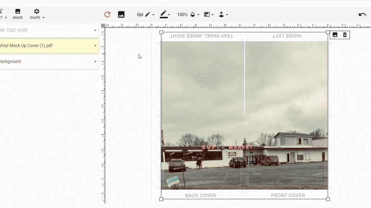Screen dimensions: 371x208
Task: Click replace image icon beside selected artwork
Action: click(335, 35)
